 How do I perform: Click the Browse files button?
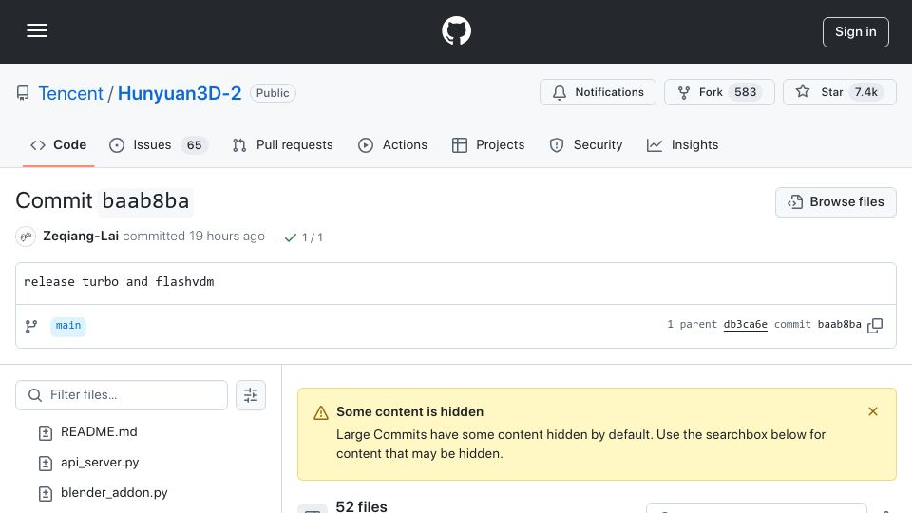[835, 201]
